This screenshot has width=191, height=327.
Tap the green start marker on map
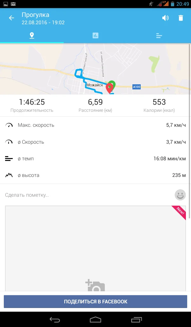(x=112, y=85)
